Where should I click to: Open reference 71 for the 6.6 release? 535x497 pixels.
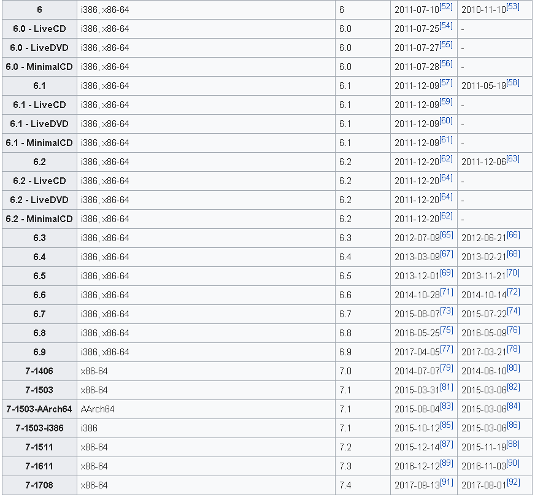446,291
